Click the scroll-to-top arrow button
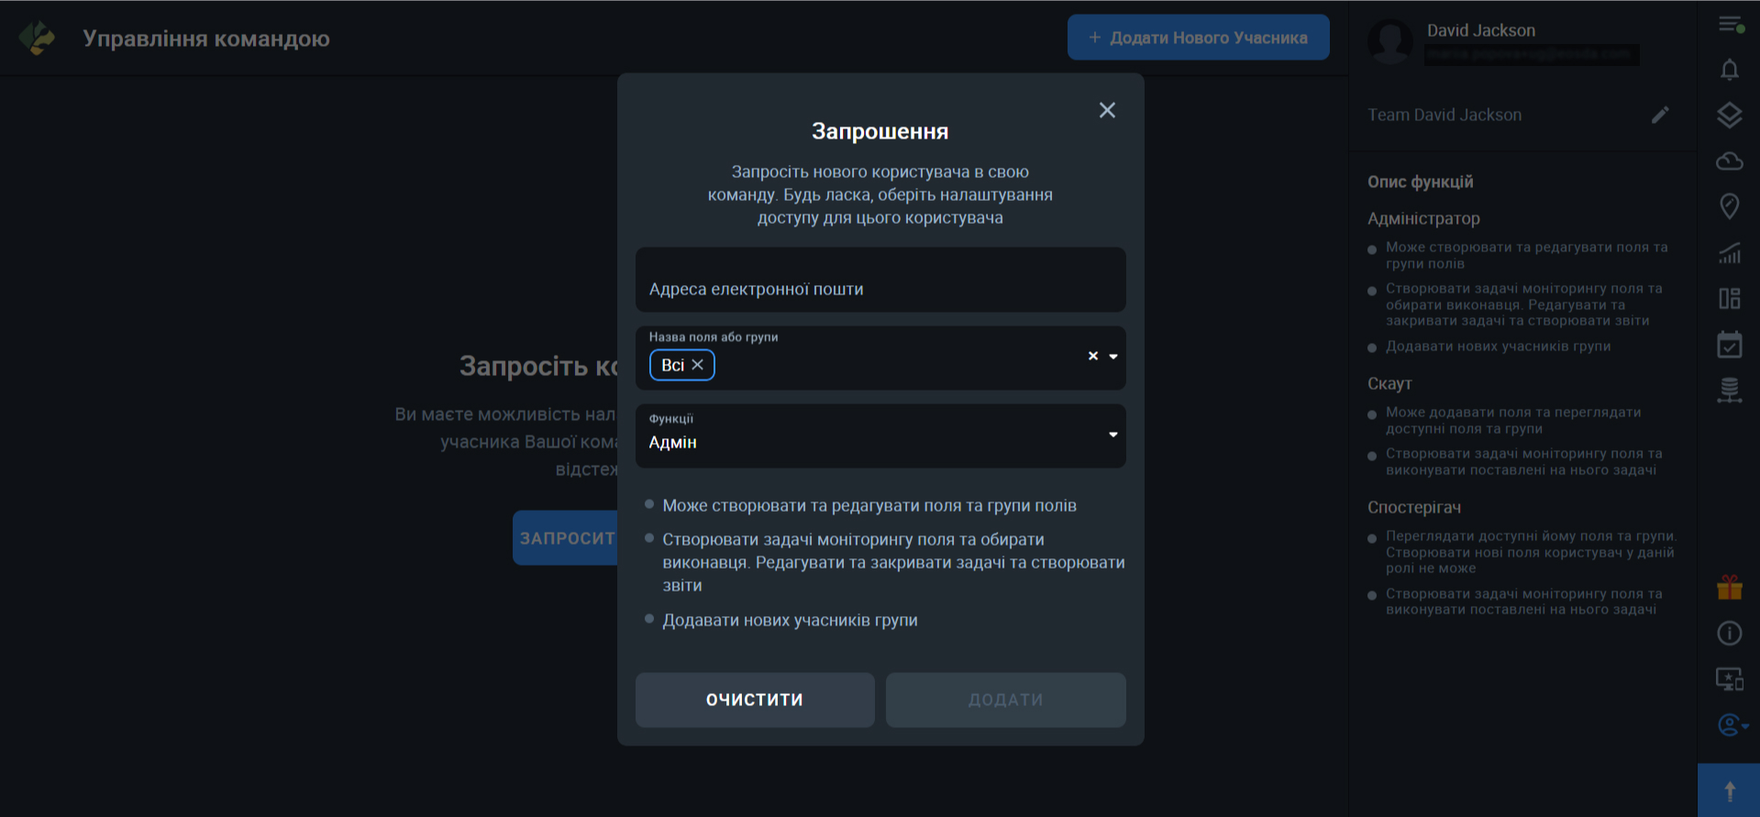The width and height of the screenshot is (1760, 817). pos(1729,790)
